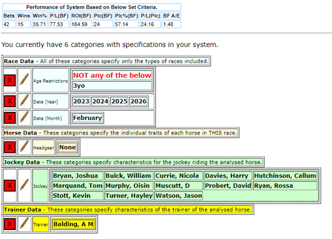Click the 24.16 P/L(Plc) value
The width and height of the screenshot is (332, 239).
[x=150, y=24]
